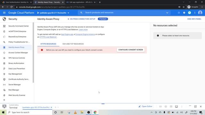
Task: Open the VLC icon in the taskbar
Action: coord(75,112)
